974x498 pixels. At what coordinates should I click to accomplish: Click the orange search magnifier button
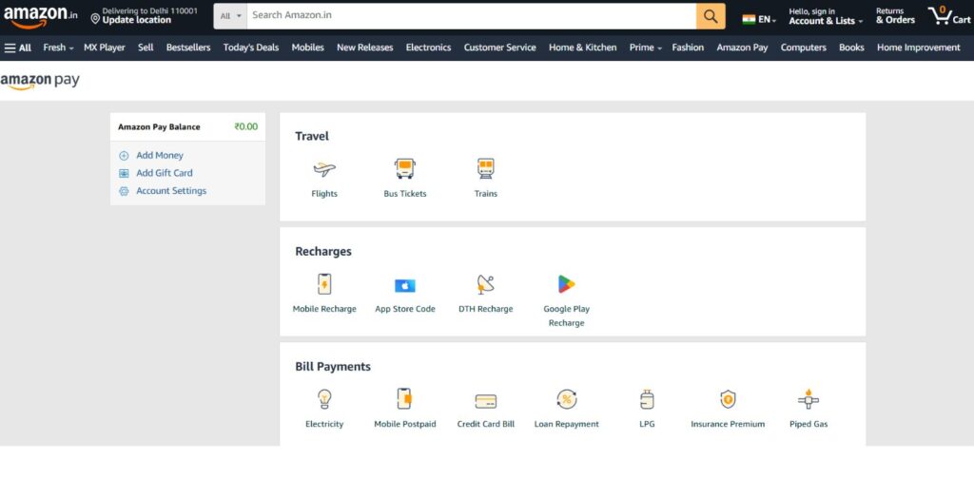pyautogui.click(x=711, y=16)
